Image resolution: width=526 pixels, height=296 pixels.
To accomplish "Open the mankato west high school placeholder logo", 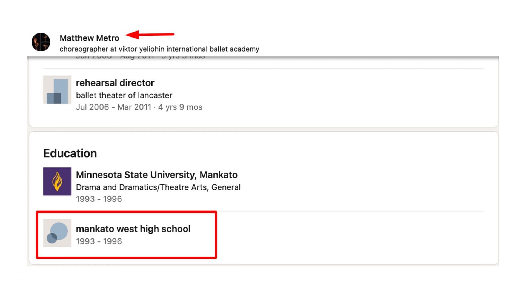I will 57,233.
